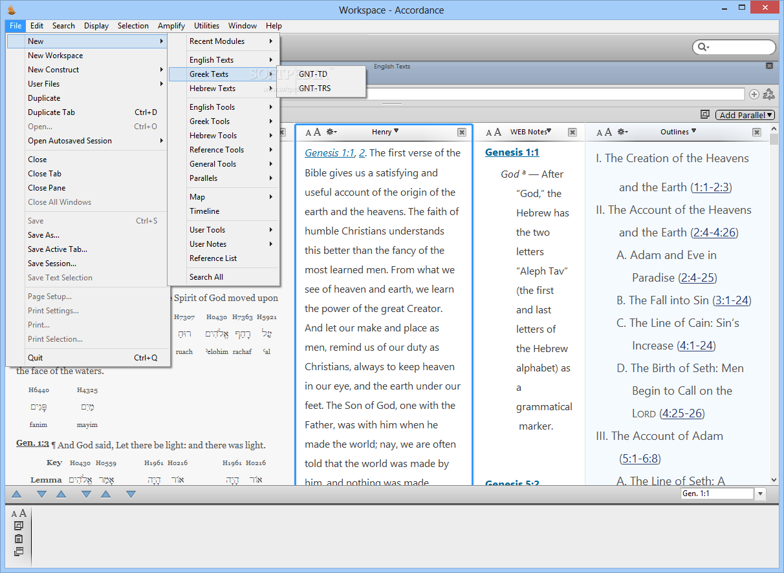Open the Henry module dropdown
Viewport: 784px width, 573px height.
coord(385,132)
